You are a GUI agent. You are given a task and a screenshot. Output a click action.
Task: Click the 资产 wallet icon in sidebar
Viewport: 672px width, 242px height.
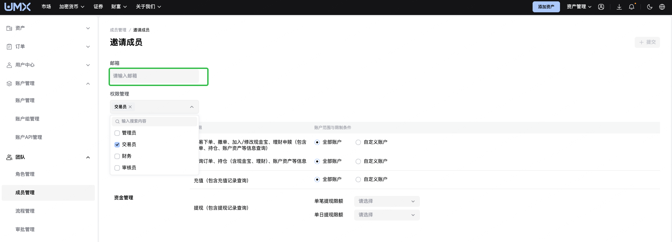9,28
